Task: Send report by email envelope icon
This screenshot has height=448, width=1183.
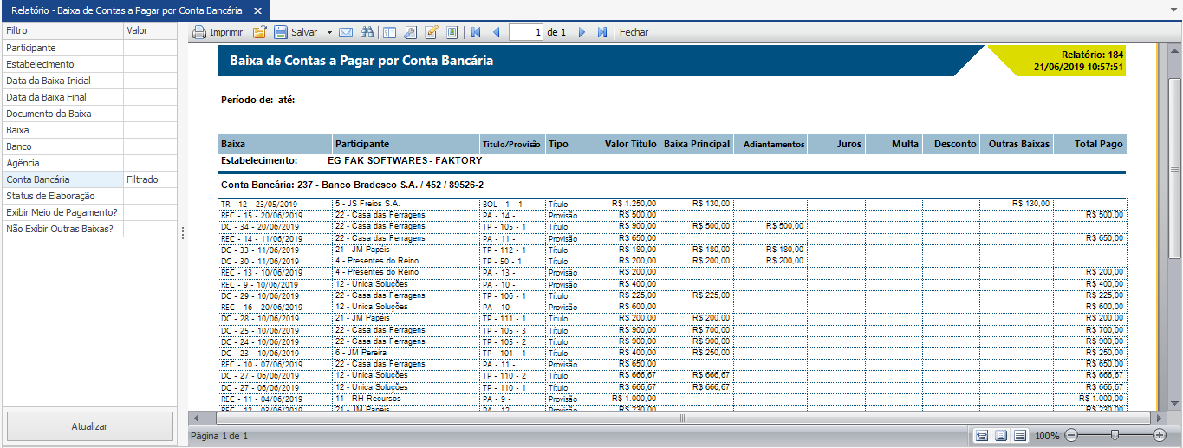Action: point(346,32)
